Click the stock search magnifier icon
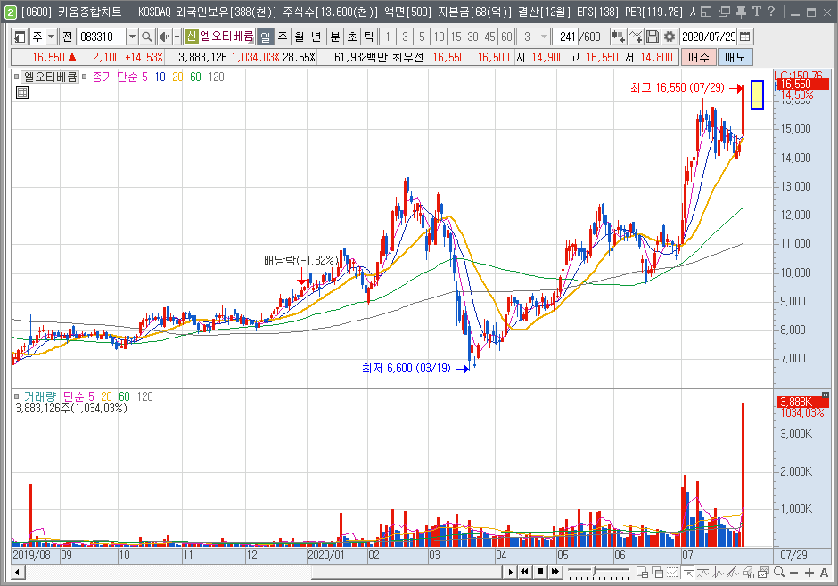This screenshot has height=586, width=838. pyautogui.click(x=146, y=37)
